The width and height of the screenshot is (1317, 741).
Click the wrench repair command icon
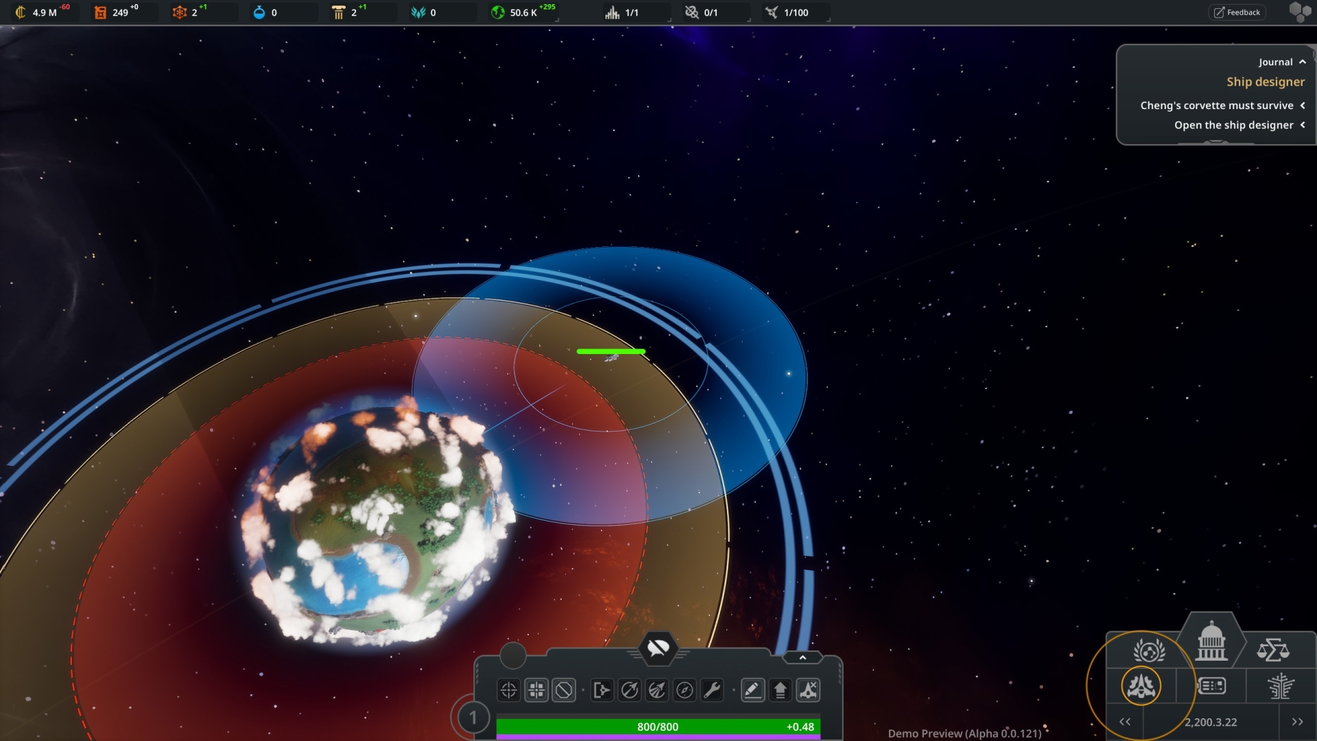(712, 690)
